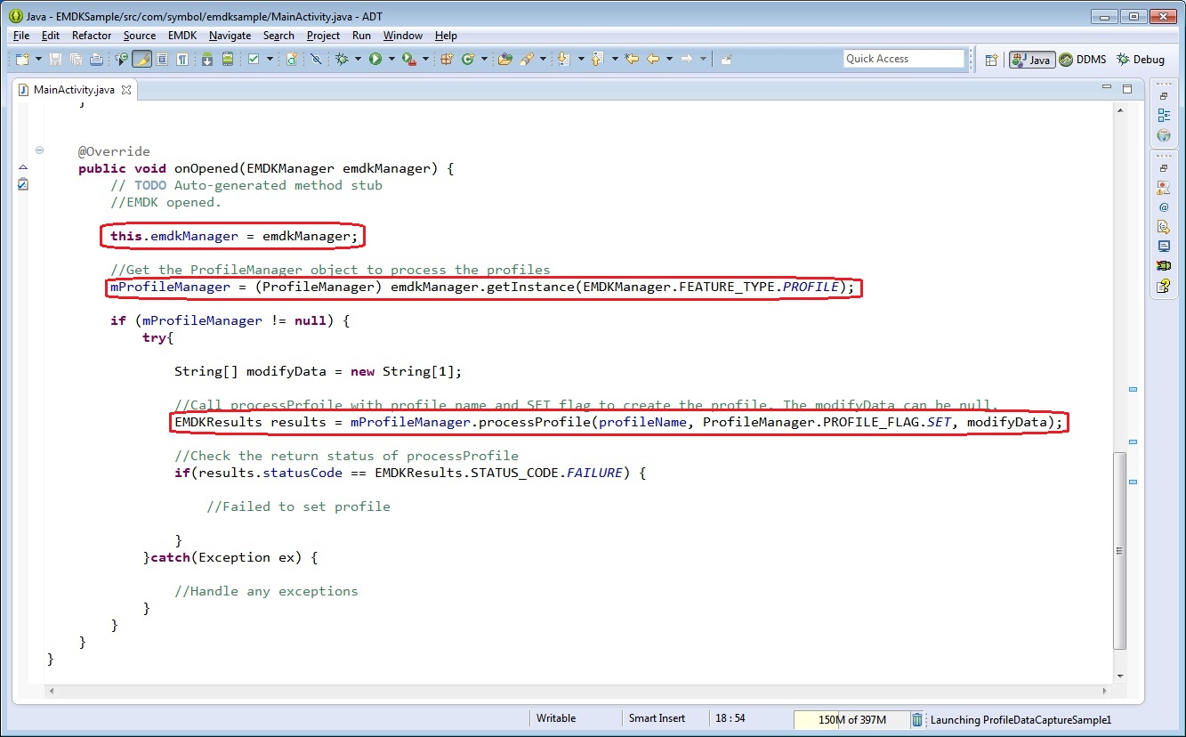Open the EMDK menu
This screenshot has width=1186, height=737.
(x=182, y=36)
